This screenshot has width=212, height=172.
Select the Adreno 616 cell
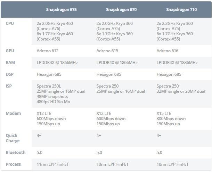click(168, 51)
